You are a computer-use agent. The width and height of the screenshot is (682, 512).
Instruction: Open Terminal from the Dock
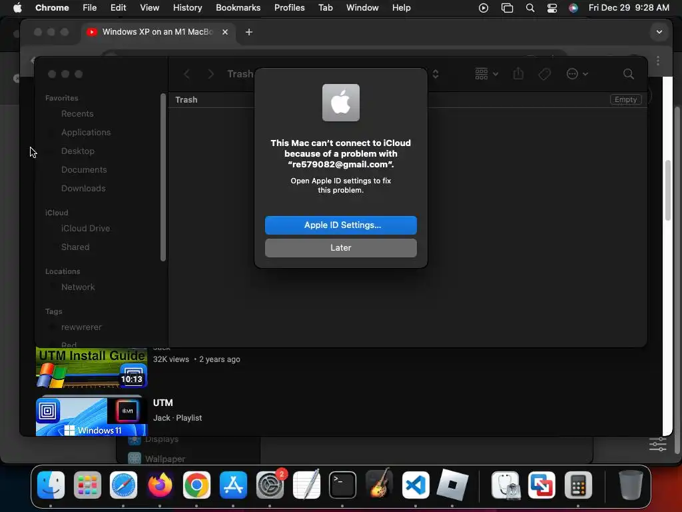(x=342, y=485)
